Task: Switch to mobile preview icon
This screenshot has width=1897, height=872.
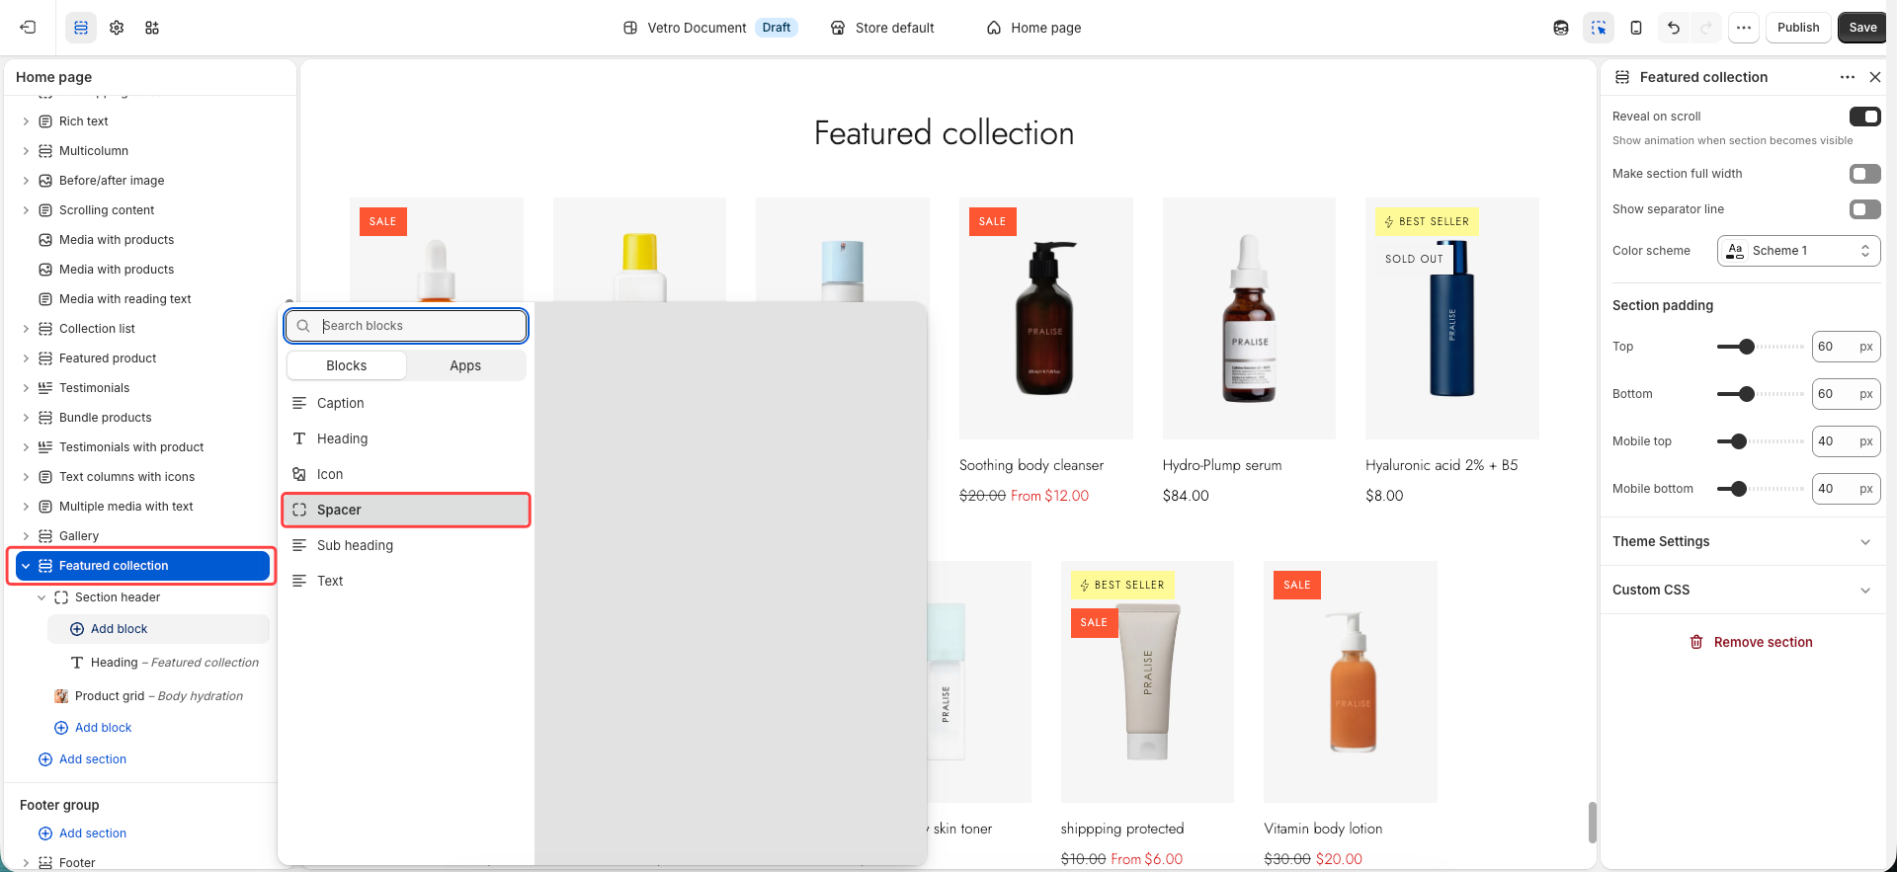Action: coord(1636,28)
